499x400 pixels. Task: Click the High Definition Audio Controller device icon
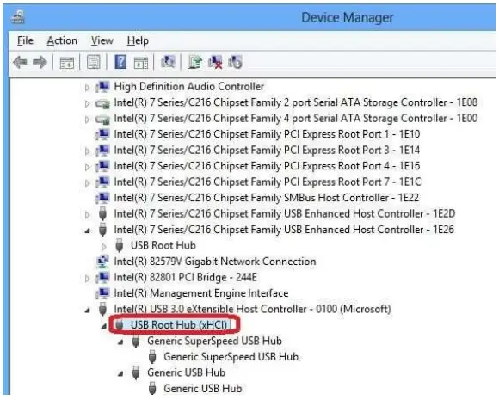[x=102, y=86]
